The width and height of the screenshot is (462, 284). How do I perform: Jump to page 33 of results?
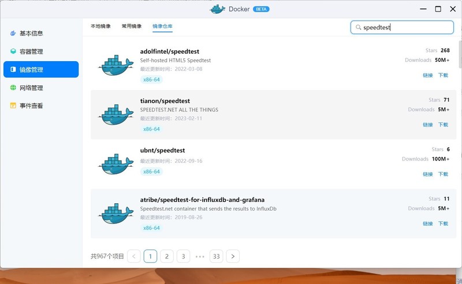[216, 256]
